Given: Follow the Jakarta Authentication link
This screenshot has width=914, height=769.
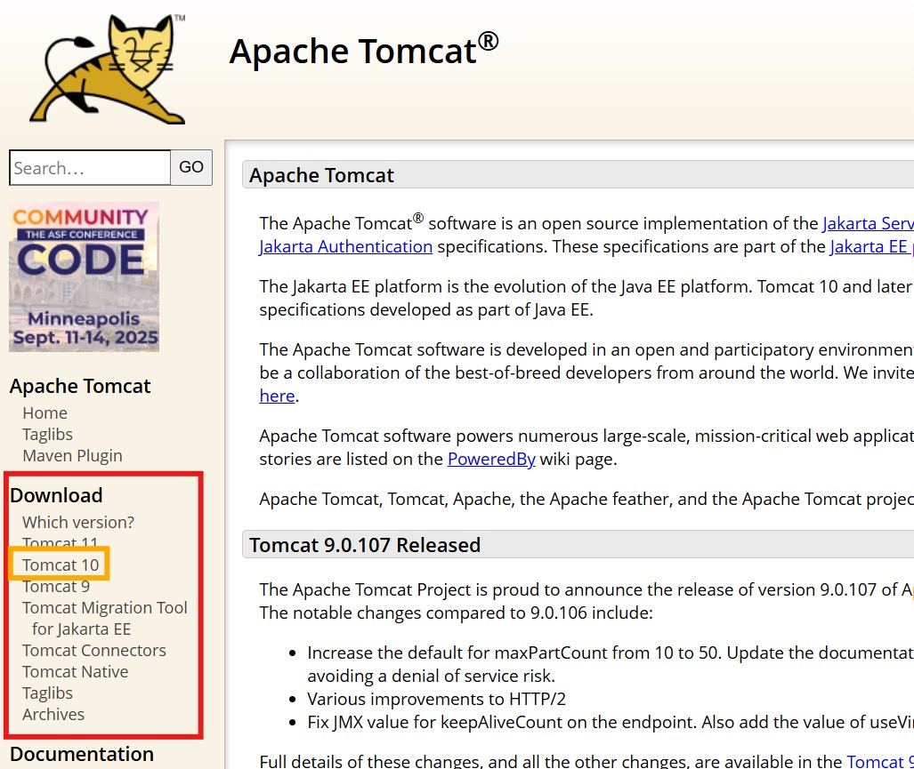Looking at the screenshot, I should [345, 247].
